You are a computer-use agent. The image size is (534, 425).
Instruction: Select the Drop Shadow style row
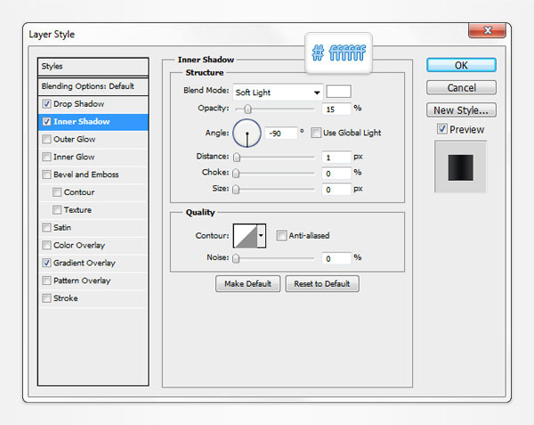[x=93, y=103]
